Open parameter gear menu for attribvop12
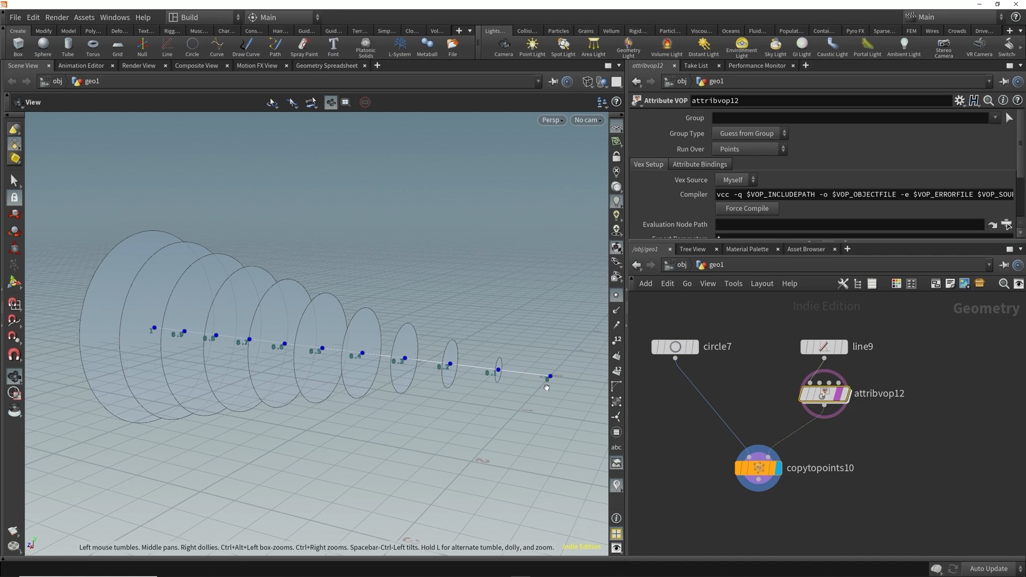Image resolution: width=1026 pixels, height=577 pixels. click(x=960, y=100)
